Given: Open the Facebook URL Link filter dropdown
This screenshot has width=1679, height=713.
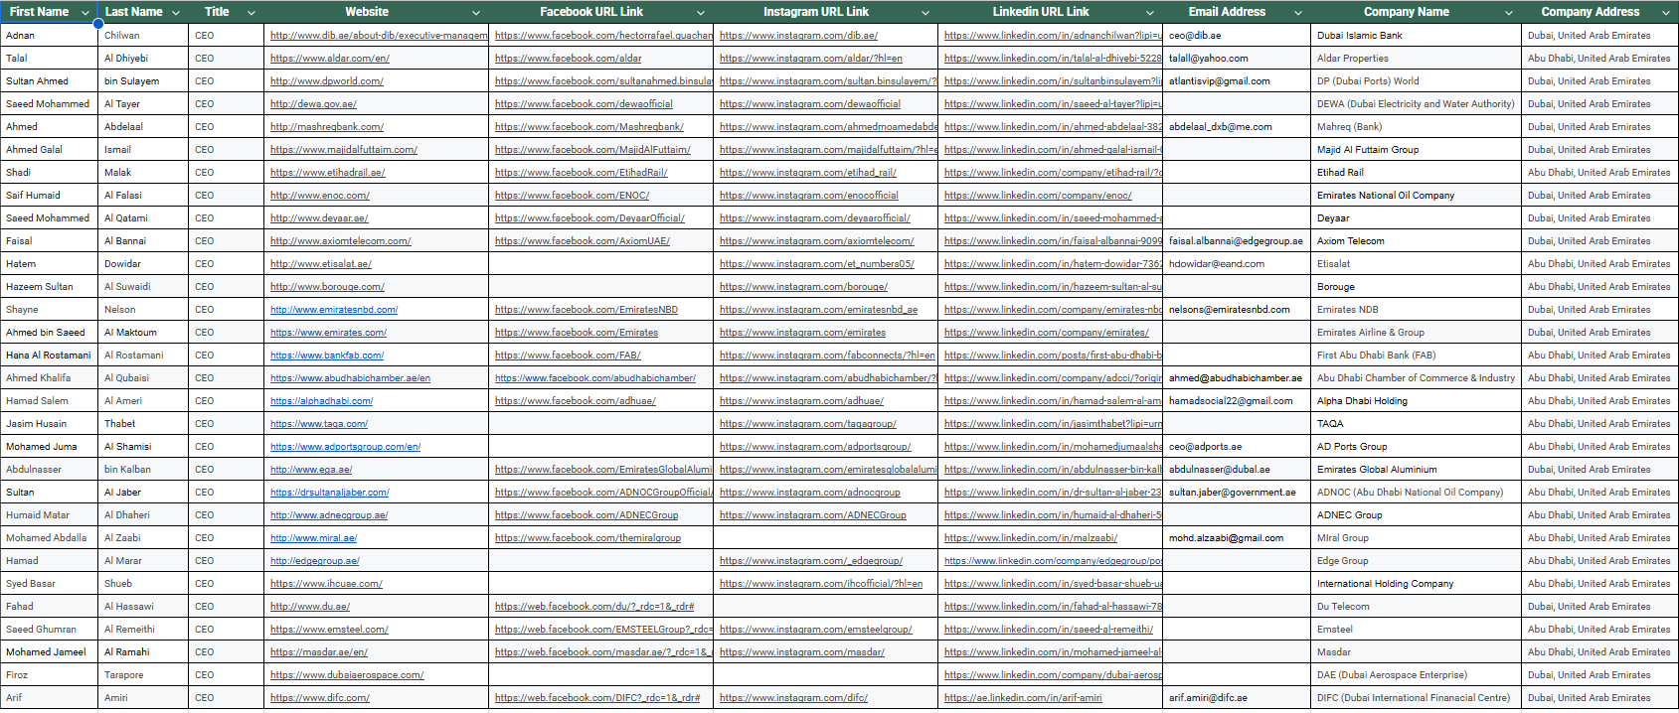Looking at the screenshot, I should pos(701,13).
